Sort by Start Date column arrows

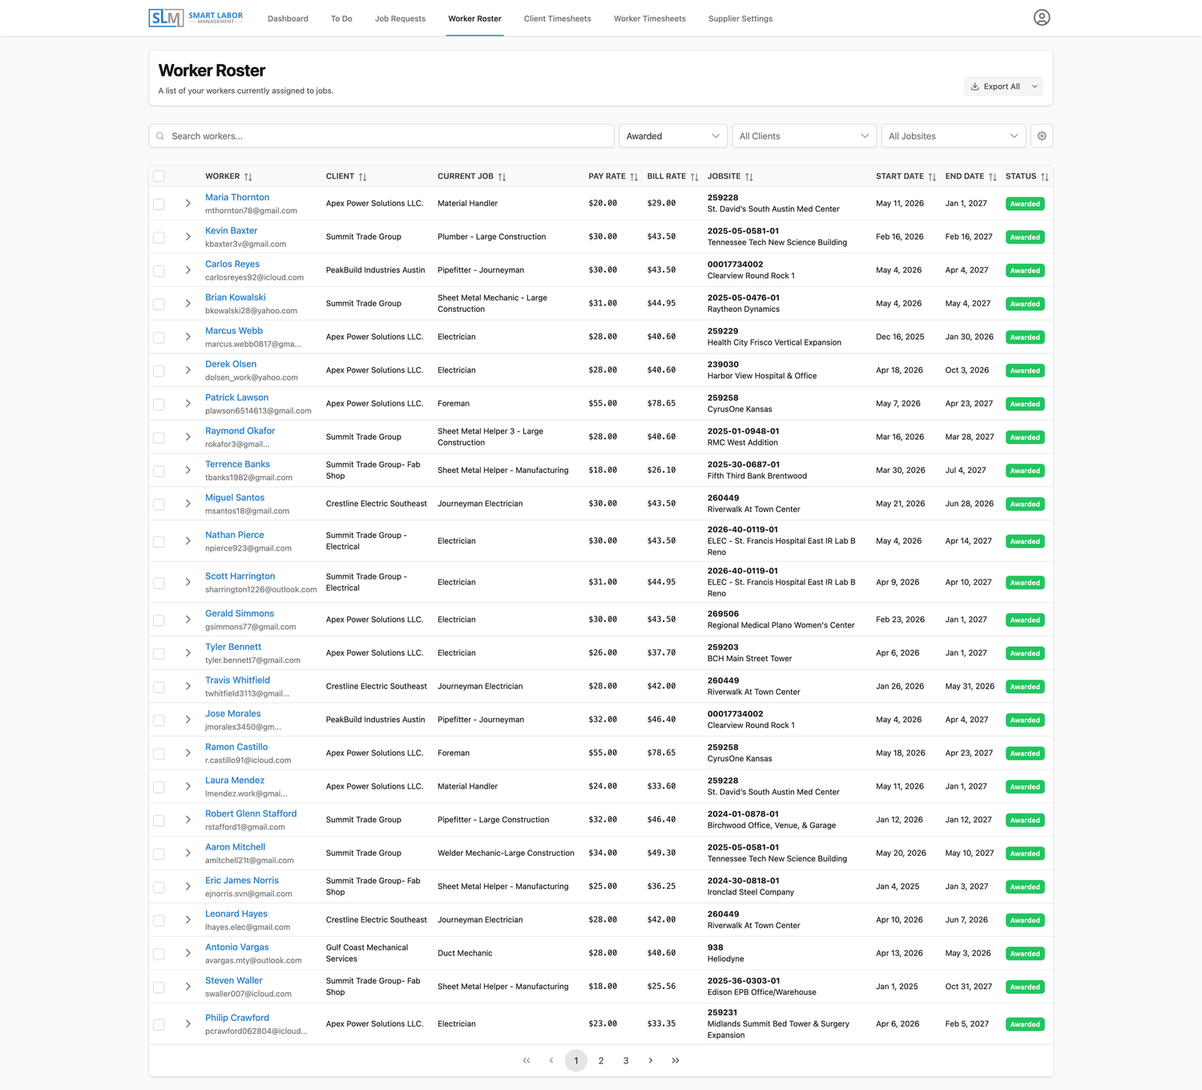click(932, 176)
